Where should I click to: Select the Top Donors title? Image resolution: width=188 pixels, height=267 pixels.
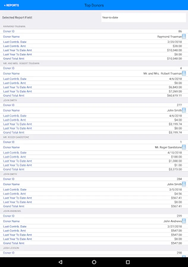[x=94, y=5]
